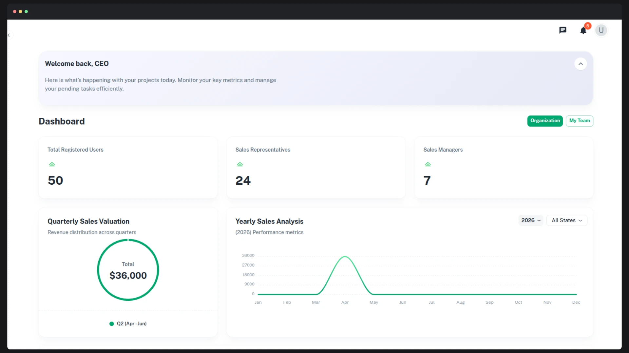Click the Dashboard page title
This screenshot has height=353, width=629.
pos(62,121)
